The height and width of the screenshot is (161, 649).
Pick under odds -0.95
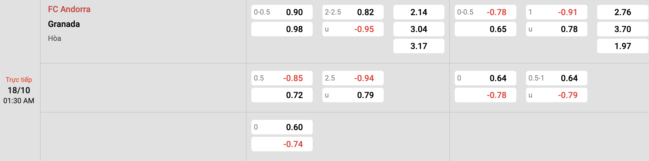click(353, 29)
